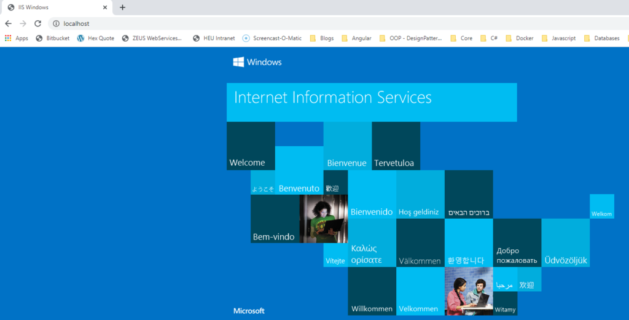
Task: Open the OOP - DesignPatter... bookmark folder
Action: click(410, 38)
